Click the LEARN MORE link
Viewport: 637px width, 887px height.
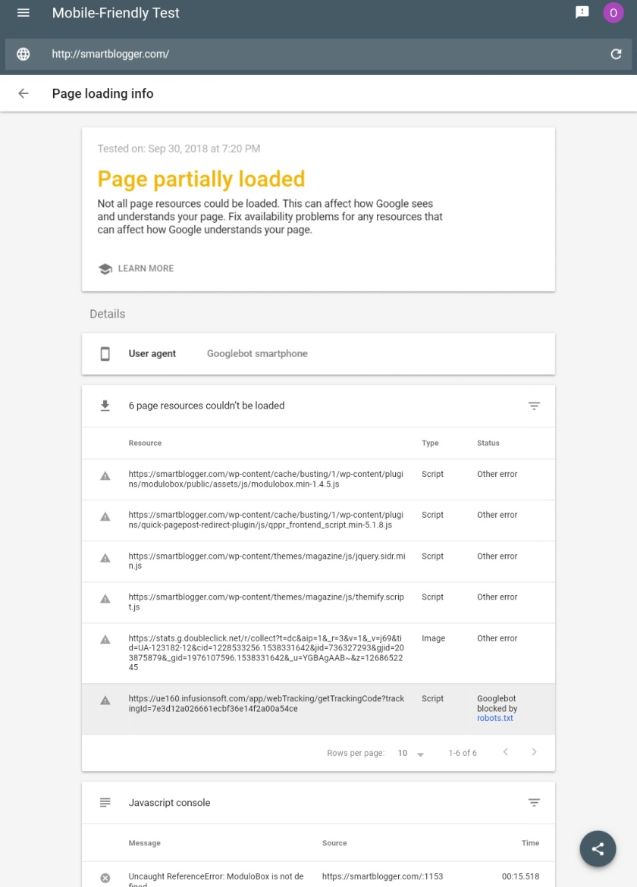tap(136, 268)
